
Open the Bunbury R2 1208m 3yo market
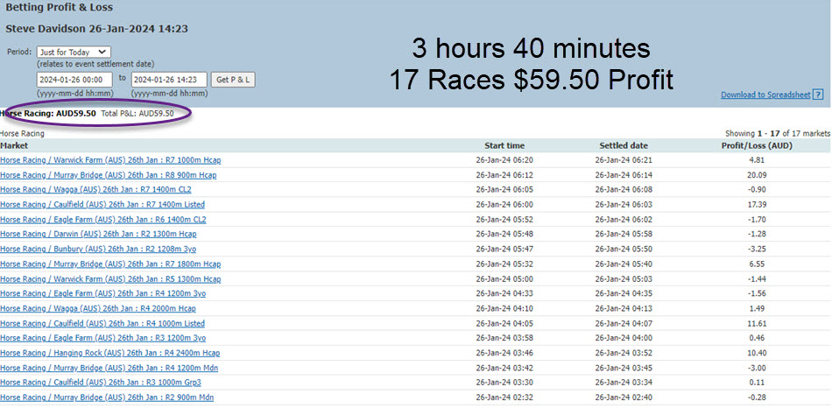(x=98, y=250)
